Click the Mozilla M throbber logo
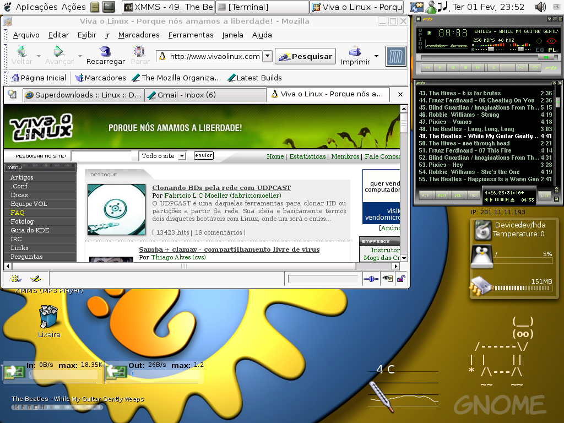Image resolution: width=564 pixels, height=423 pixels. (395, 56)
